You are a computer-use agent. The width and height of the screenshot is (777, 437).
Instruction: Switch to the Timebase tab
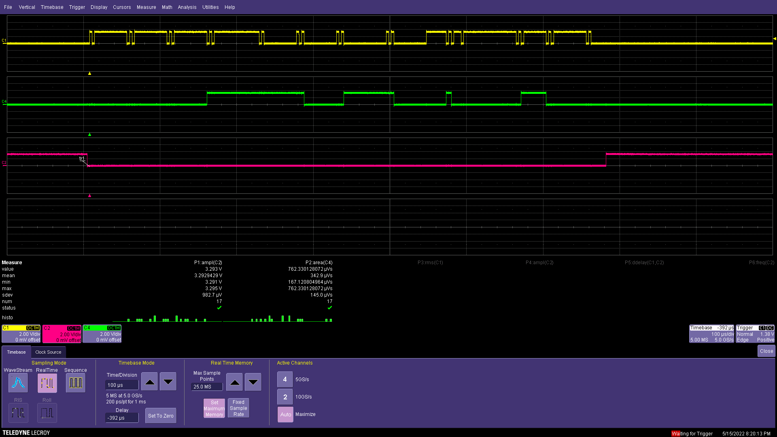[16, 352]
